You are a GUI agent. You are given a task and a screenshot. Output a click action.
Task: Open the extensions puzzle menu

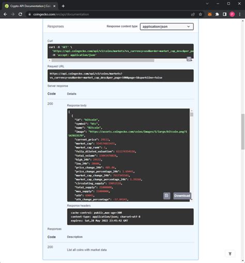[217, 14]
